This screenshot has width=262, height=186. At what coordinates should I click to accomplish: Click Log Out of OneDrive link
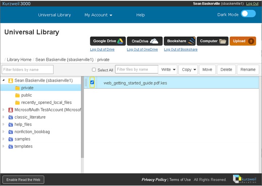(x=142, y=50)
